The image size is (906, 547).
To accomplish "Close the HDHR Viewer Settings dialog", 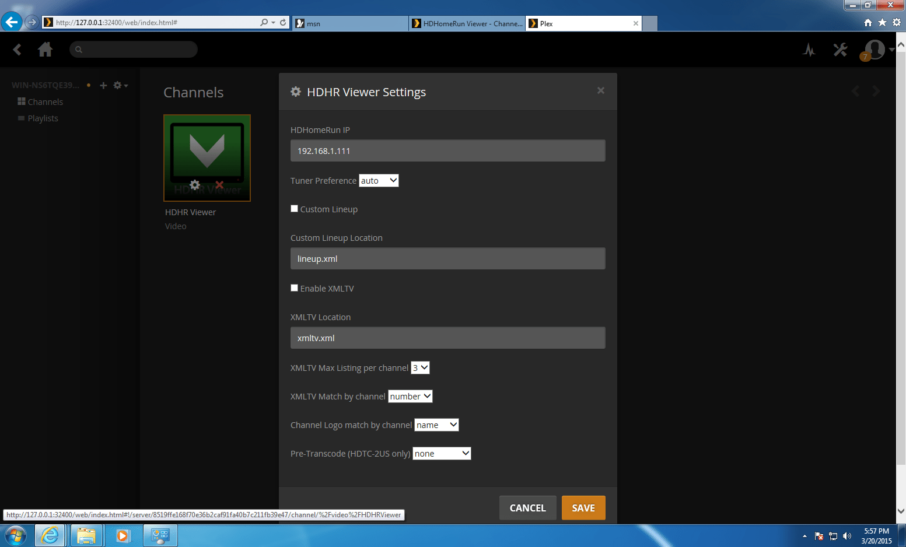I will pyautogui.click(x=600, y=90).
